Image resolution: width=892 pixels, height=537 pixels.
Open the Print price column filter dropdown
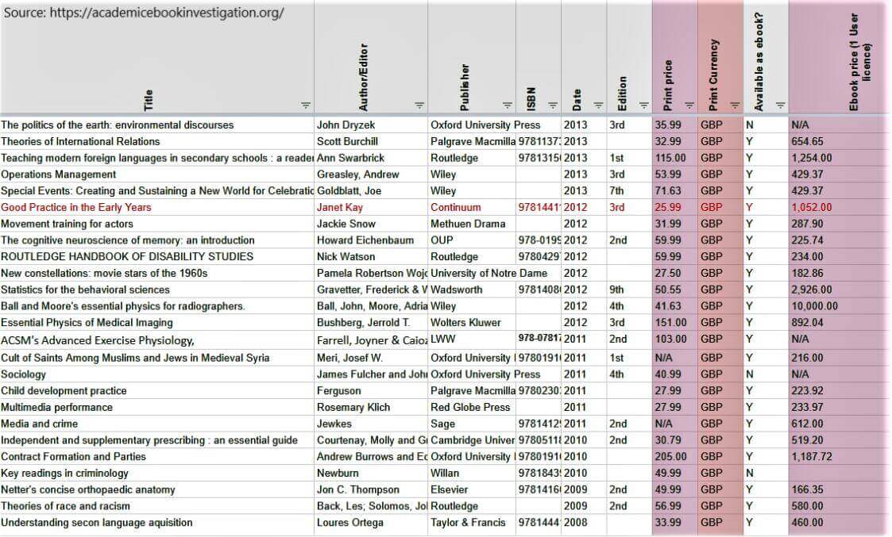(x=689, y=105)
